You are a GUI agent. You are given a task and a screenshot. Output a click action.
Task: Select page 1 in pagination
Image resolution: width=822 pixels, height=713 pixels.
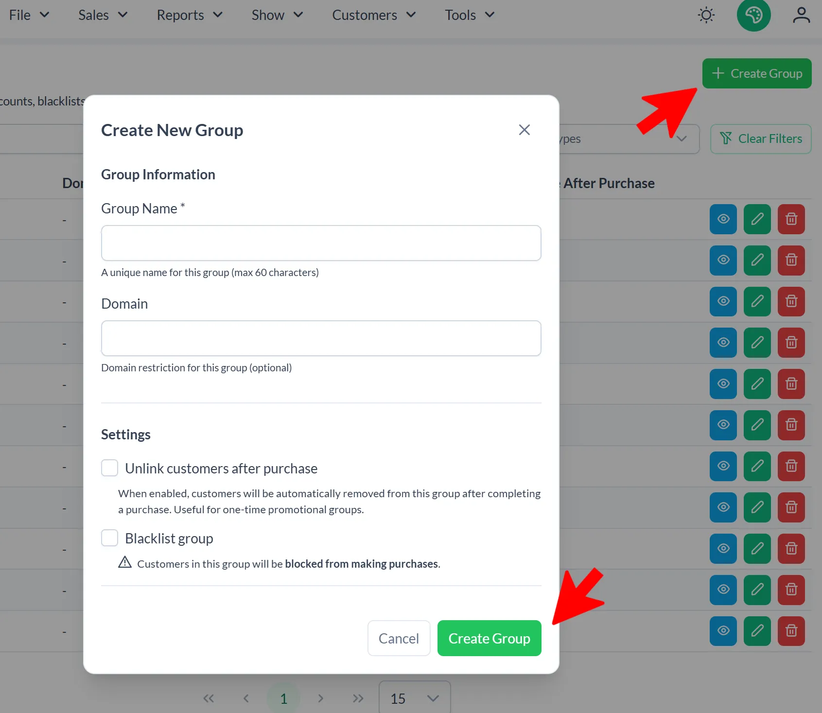click(283, 698)
